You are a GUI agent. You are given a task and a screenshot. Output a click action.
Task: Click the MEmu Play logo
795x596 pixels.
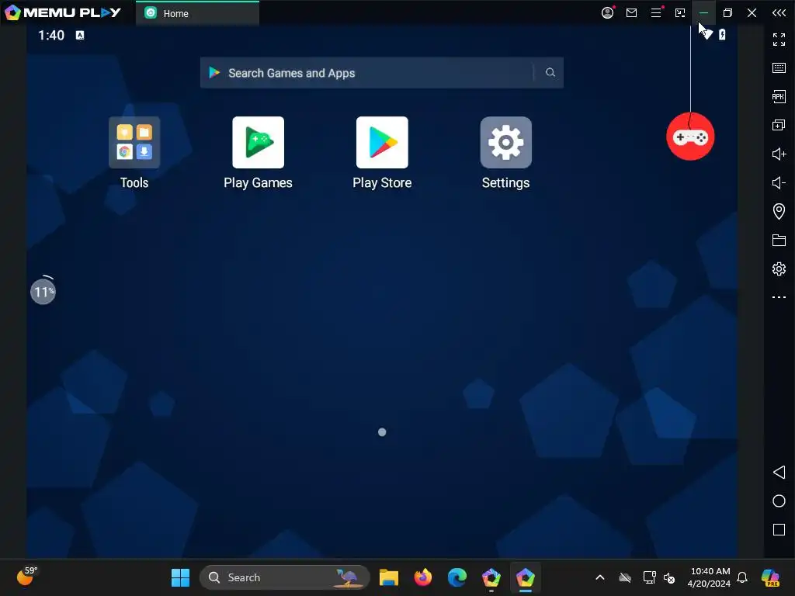(62, 12)
